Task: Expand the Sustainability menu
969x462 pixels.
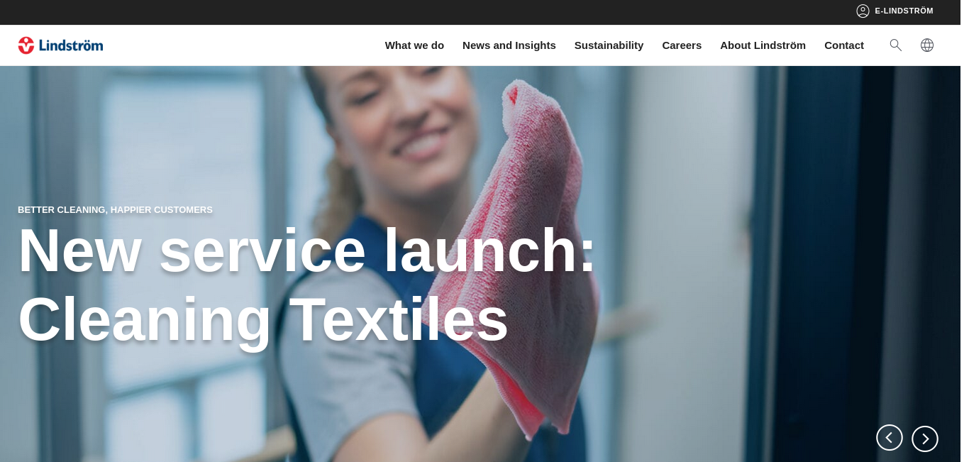Action: point(609,45)
